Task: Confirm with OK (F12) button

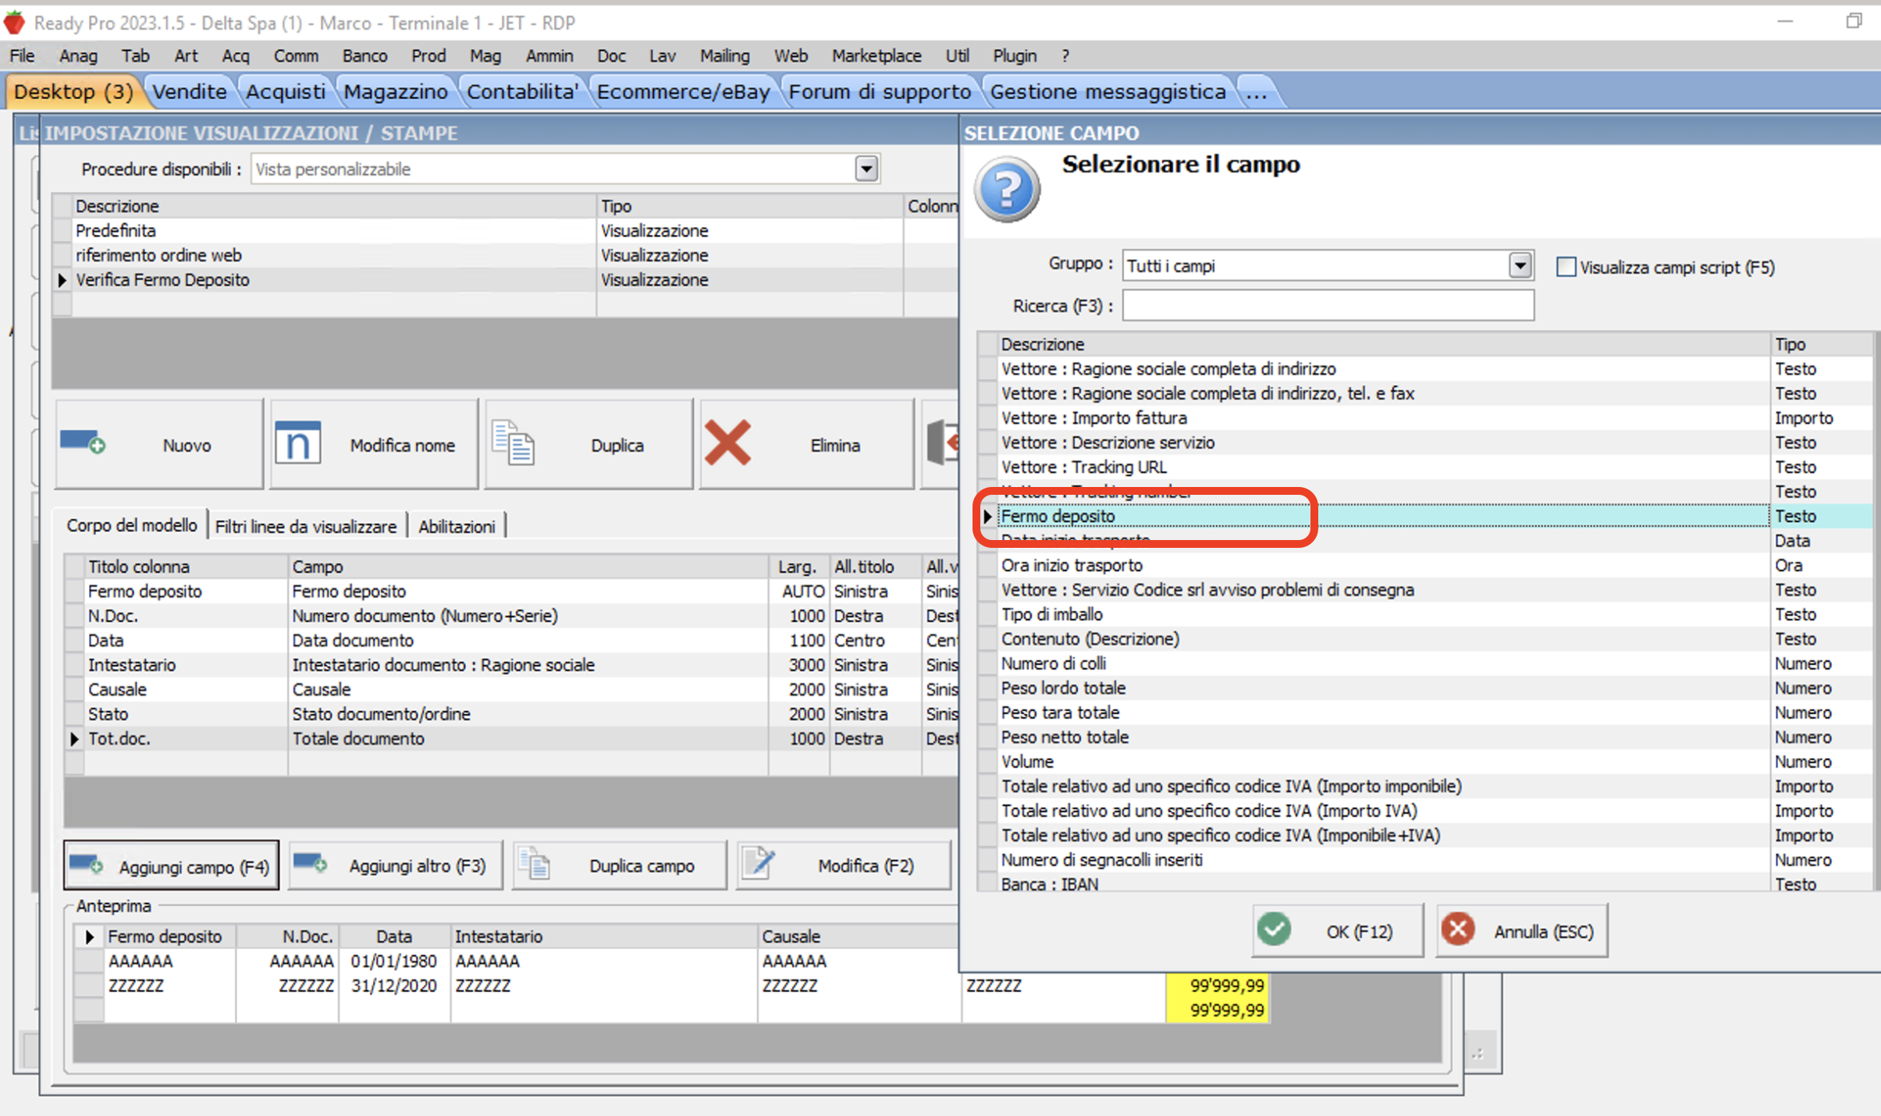Action: coord(1337,930)
